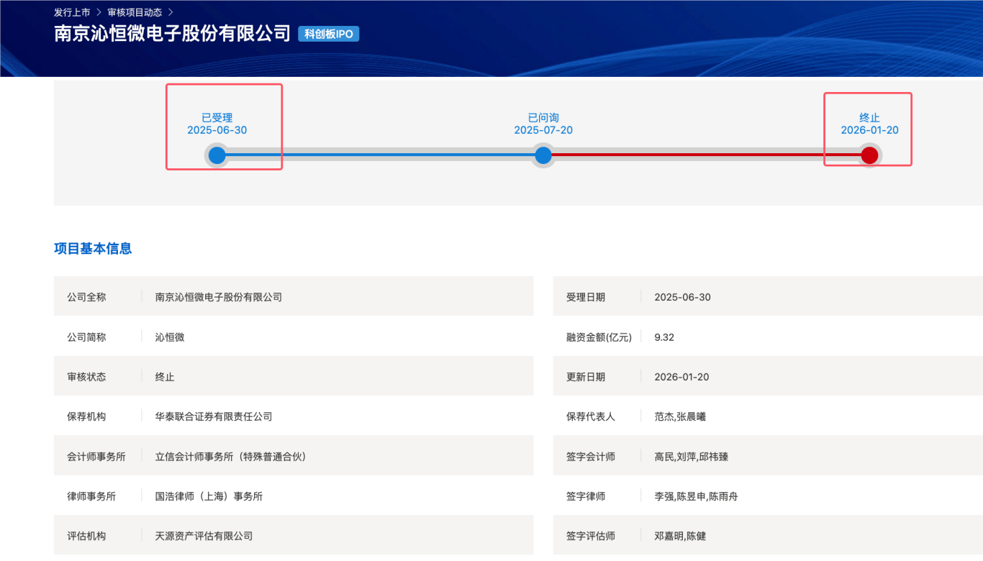This screenshot has height=561, width=983.
Task: Click the page title 南京沁恒微电子股份有限公司
Action: [x=173, y=34]
